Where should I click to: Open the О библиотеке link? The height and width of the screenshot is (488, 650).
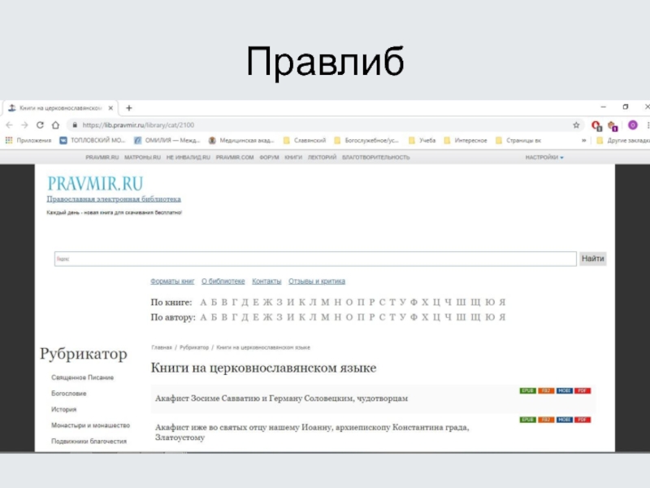[223, 281]
